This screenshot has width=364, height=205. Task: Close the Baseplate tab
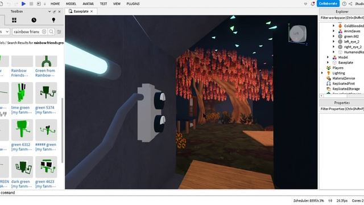point(92,11)
